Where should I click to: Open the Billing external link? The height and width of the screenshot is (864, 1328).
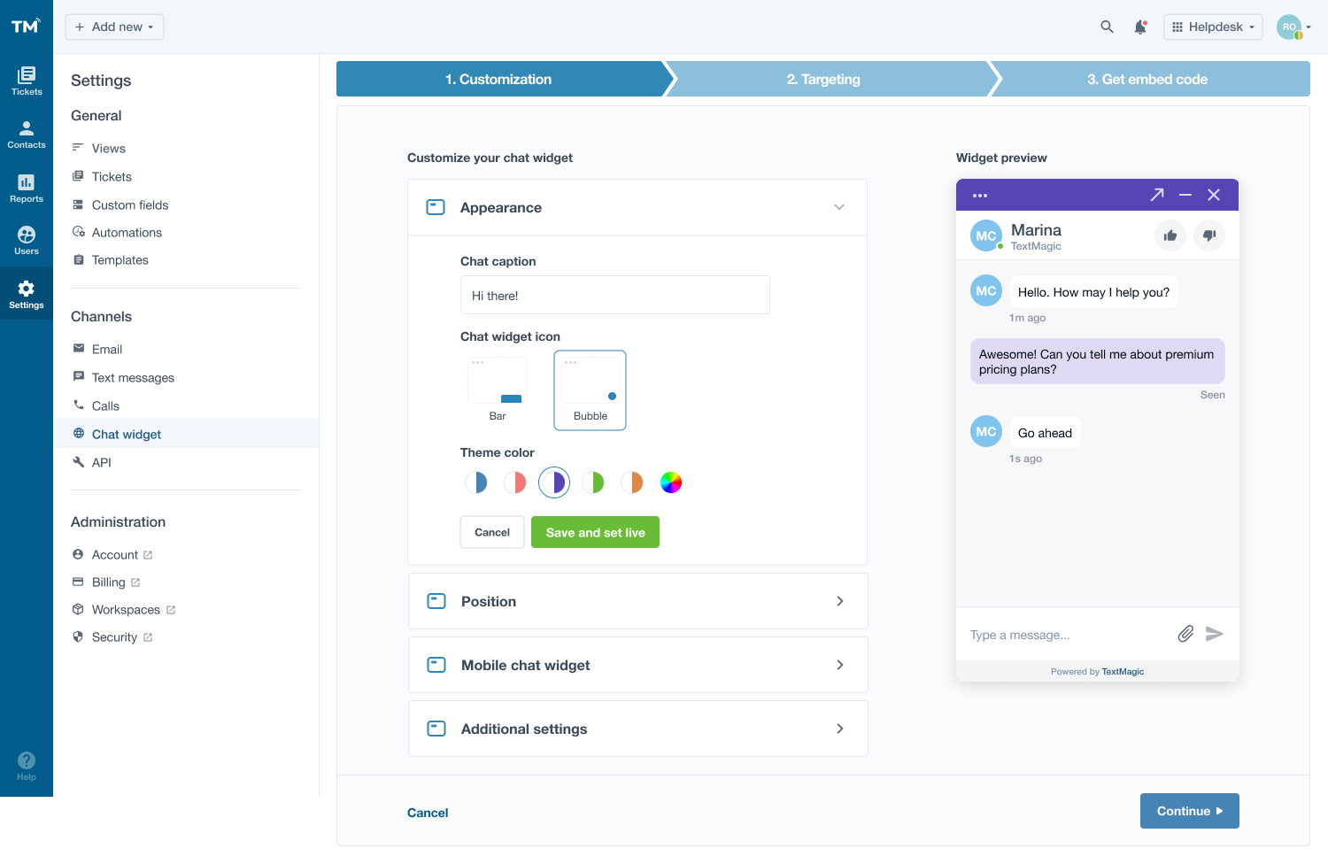pos(108,582)
